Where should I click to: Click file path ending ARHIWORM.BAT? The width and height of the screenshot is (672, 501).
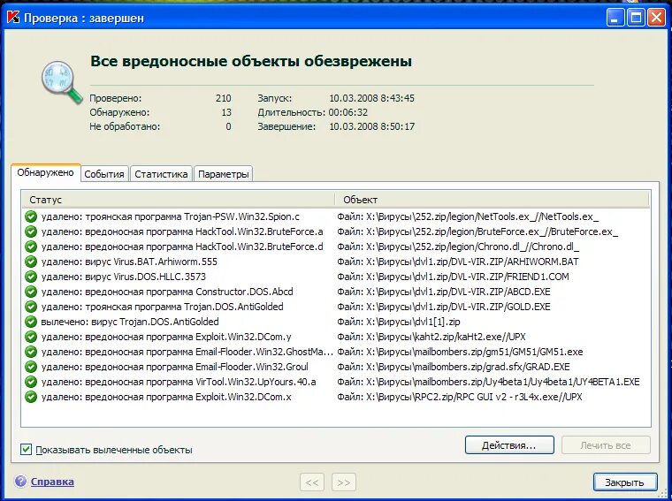coord(458,262)
